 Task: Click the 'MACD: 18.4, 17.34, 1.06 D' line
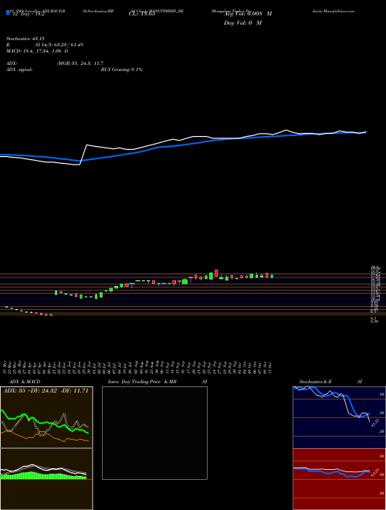point(37,51)
